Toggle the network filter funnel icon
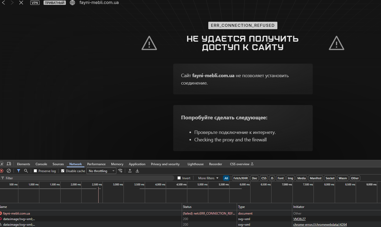Image resolution: width=381 pixels, height=227 pixels. [19, 171]
